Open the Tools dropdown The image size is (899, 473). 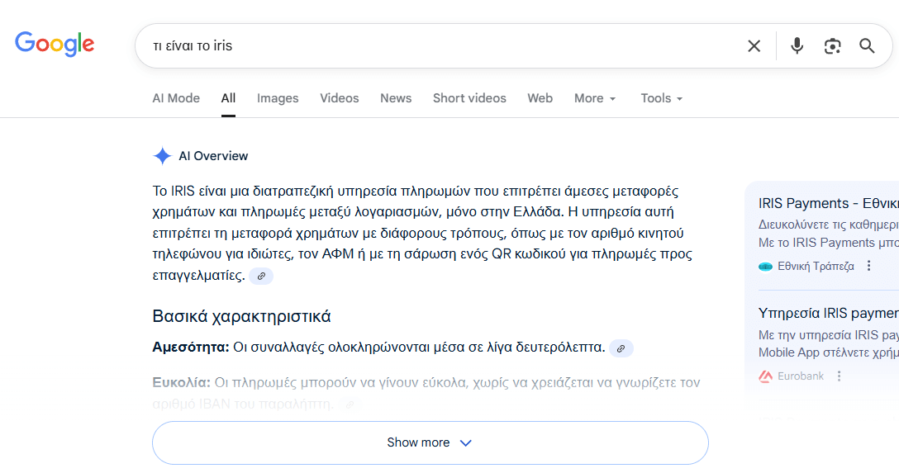coord(661,98)
